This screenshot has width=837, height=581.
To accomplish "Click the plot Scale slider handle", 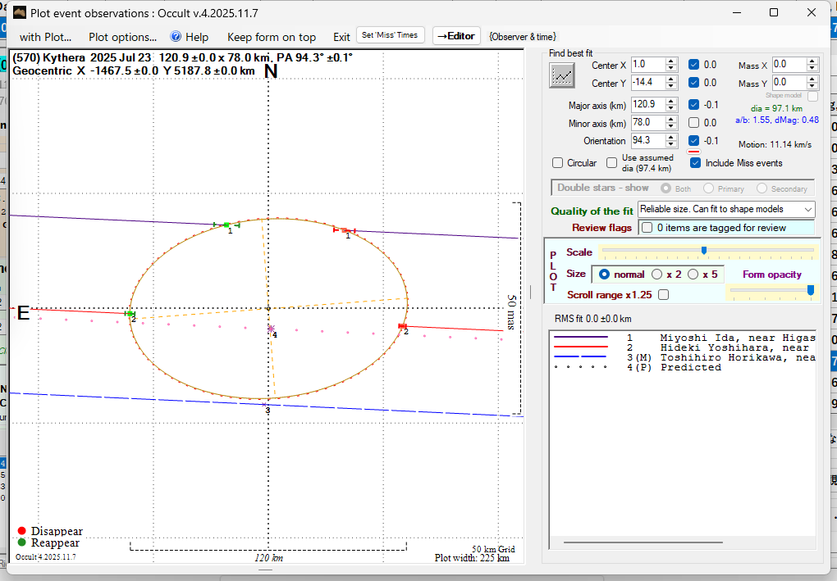I will 704,251.
